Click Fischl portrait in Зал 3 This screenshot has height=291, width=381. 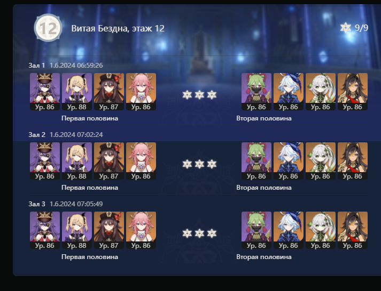pyautogui.click(x=77, y=230)
